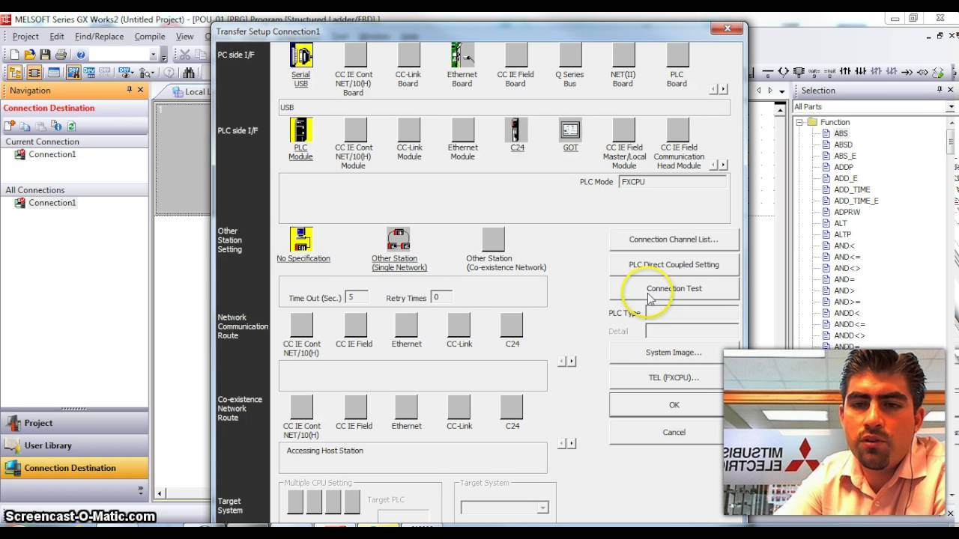Close the Navigation panel
959x539 pixels.
tap(140, 90)
